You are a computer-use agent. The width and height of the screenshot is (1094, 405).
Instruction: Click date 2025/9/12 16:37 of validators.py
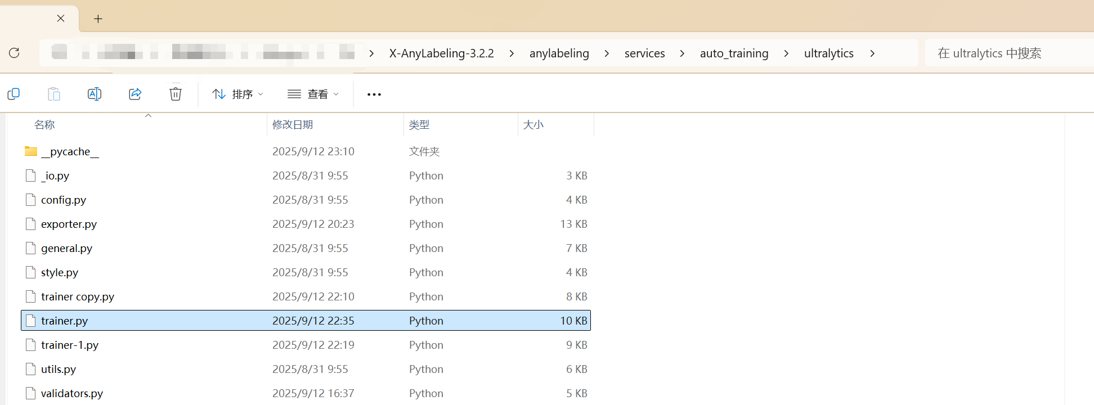tap(313, 393)
